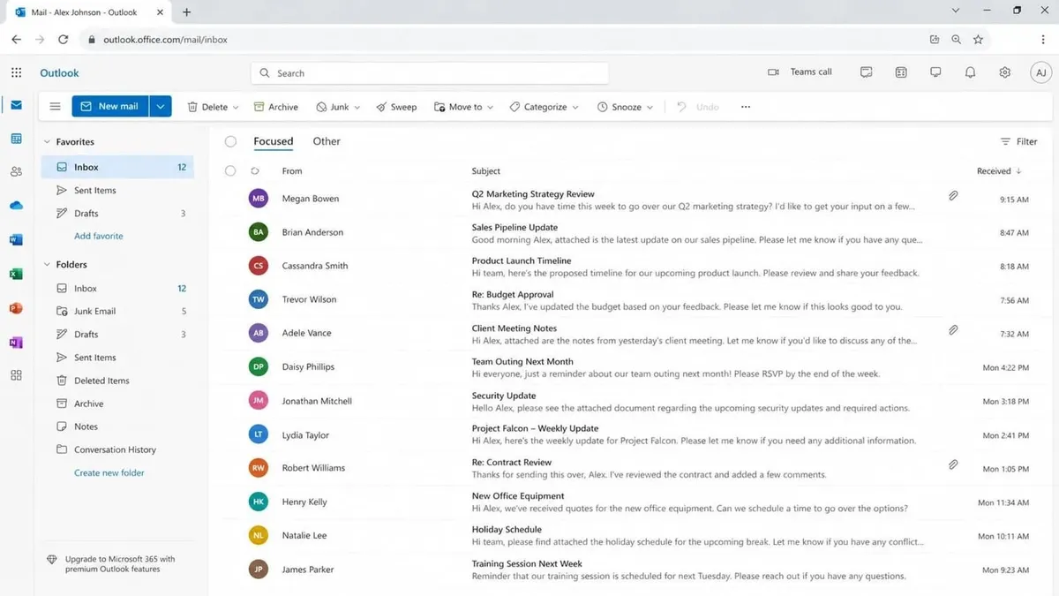Open feedback icon in header

pos(935,72)
